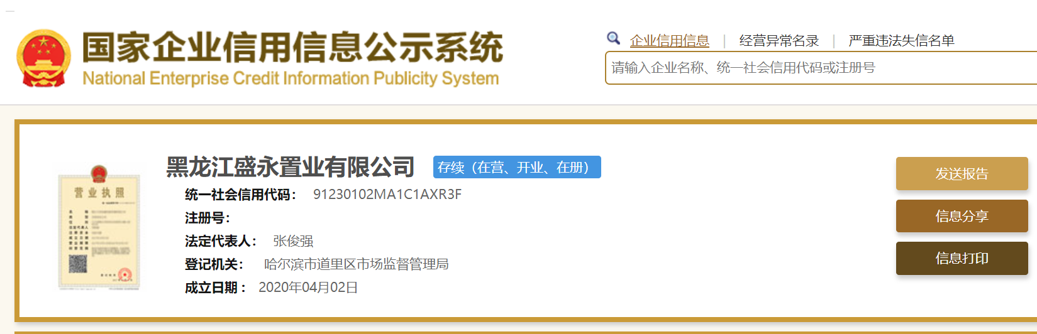This screenshot has width=1037, height=334.
Task: Switch to 经营异常名录 tab
Action: pyautogui.click(x=779, y=41)
